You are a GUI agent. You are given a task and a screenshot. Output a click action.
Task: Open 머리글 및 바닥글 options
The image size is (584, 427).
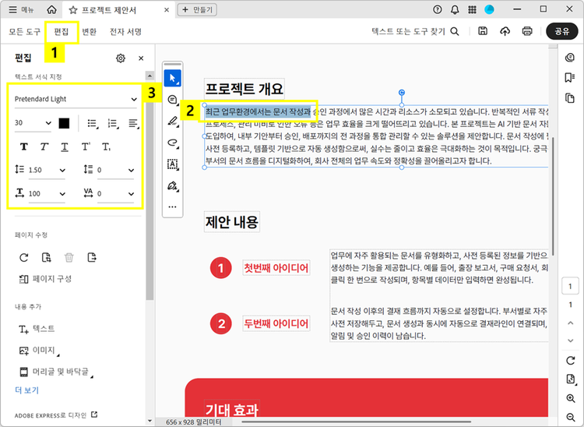pyautogui.click(x=56, y=372)
